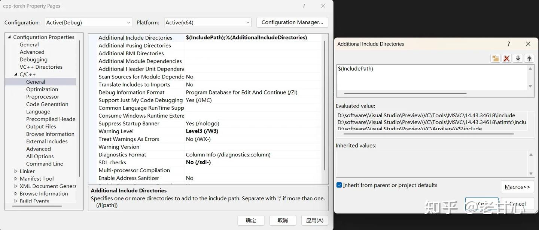Select Advanced under C/C++
This screenshot has width=539, height=230.
(x=38, y=149)
